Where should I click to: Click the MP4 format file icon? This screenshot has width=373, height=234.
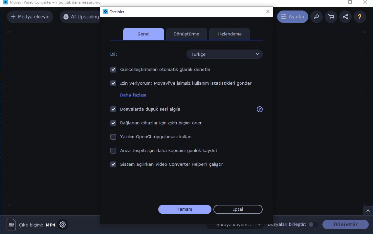tap(11, 224)
